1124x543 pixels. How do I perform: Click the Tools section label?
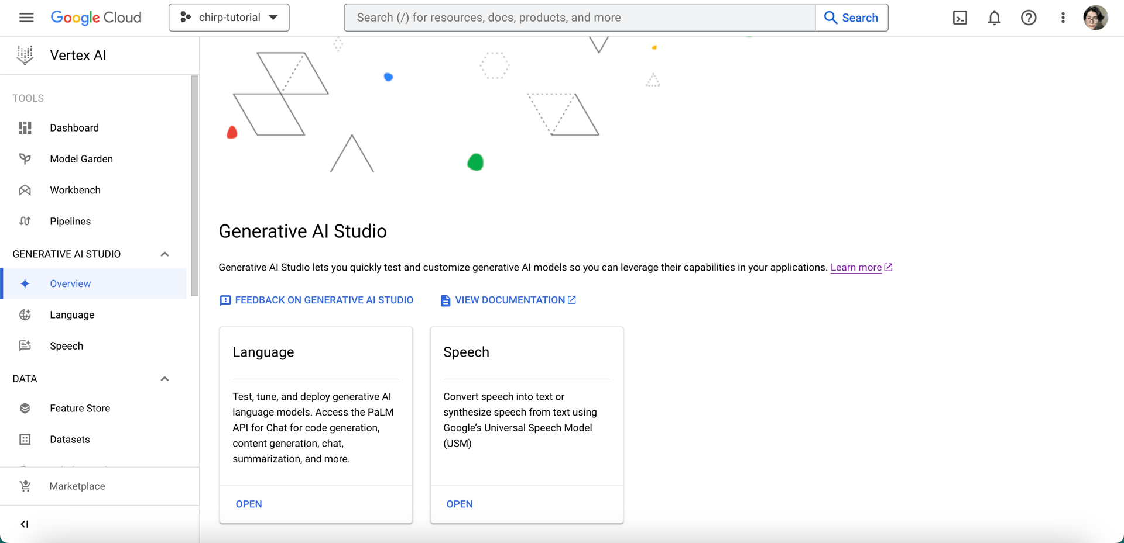pos(28,98)
